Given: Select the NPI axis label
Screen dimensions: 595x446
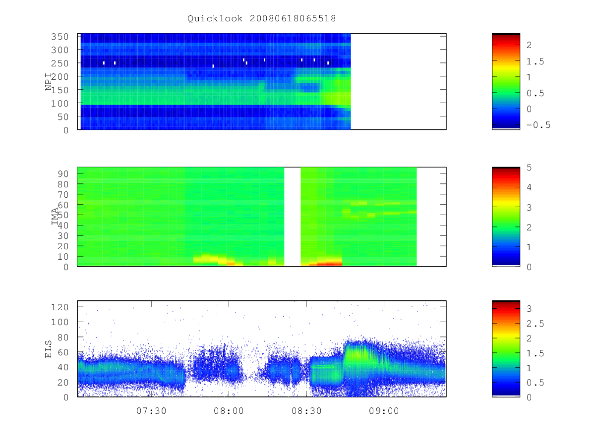Looking at the screenshot, I should [49, 82].
